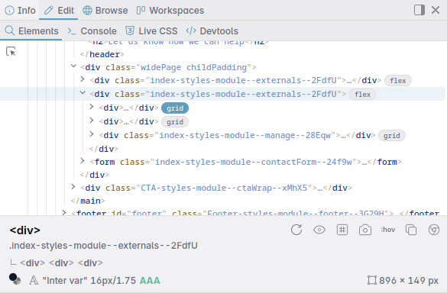Viewport: 447px width, 293px height.
Task: Expand the contactForm form element
Action: (x=83, y=161)
